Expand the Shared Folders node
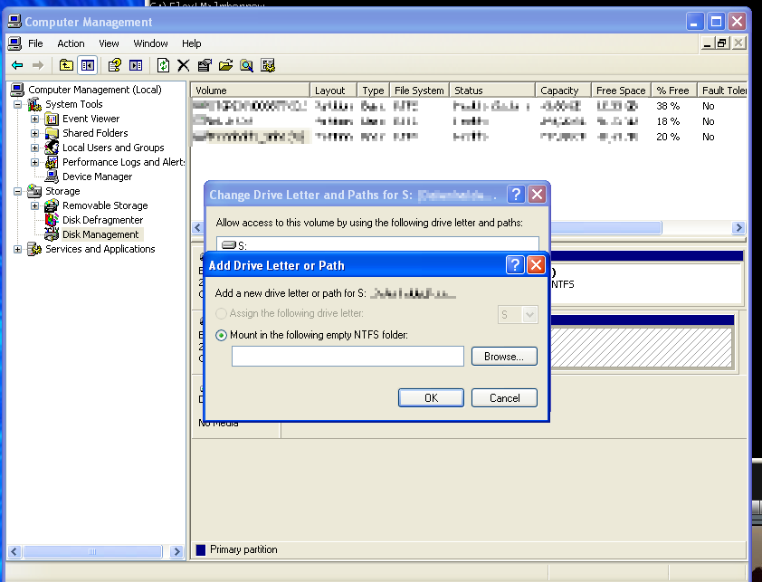This screenshot has height=582, width=762. (x=35, y=133)
